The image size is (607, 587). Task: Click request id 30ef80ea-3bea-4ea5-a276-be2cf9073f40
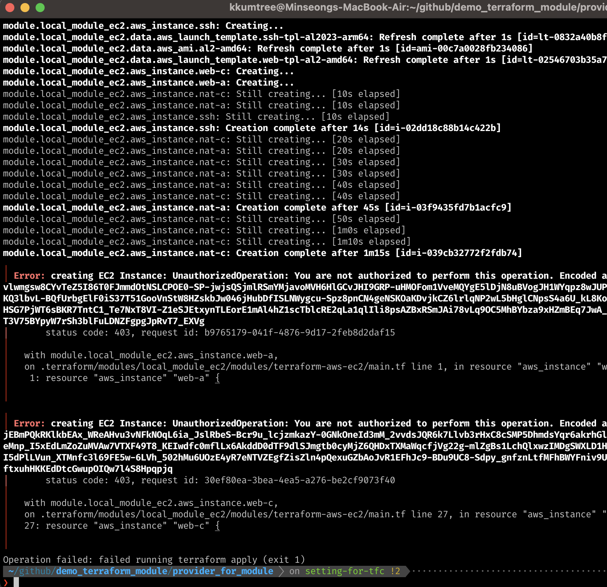pos(300,480)
